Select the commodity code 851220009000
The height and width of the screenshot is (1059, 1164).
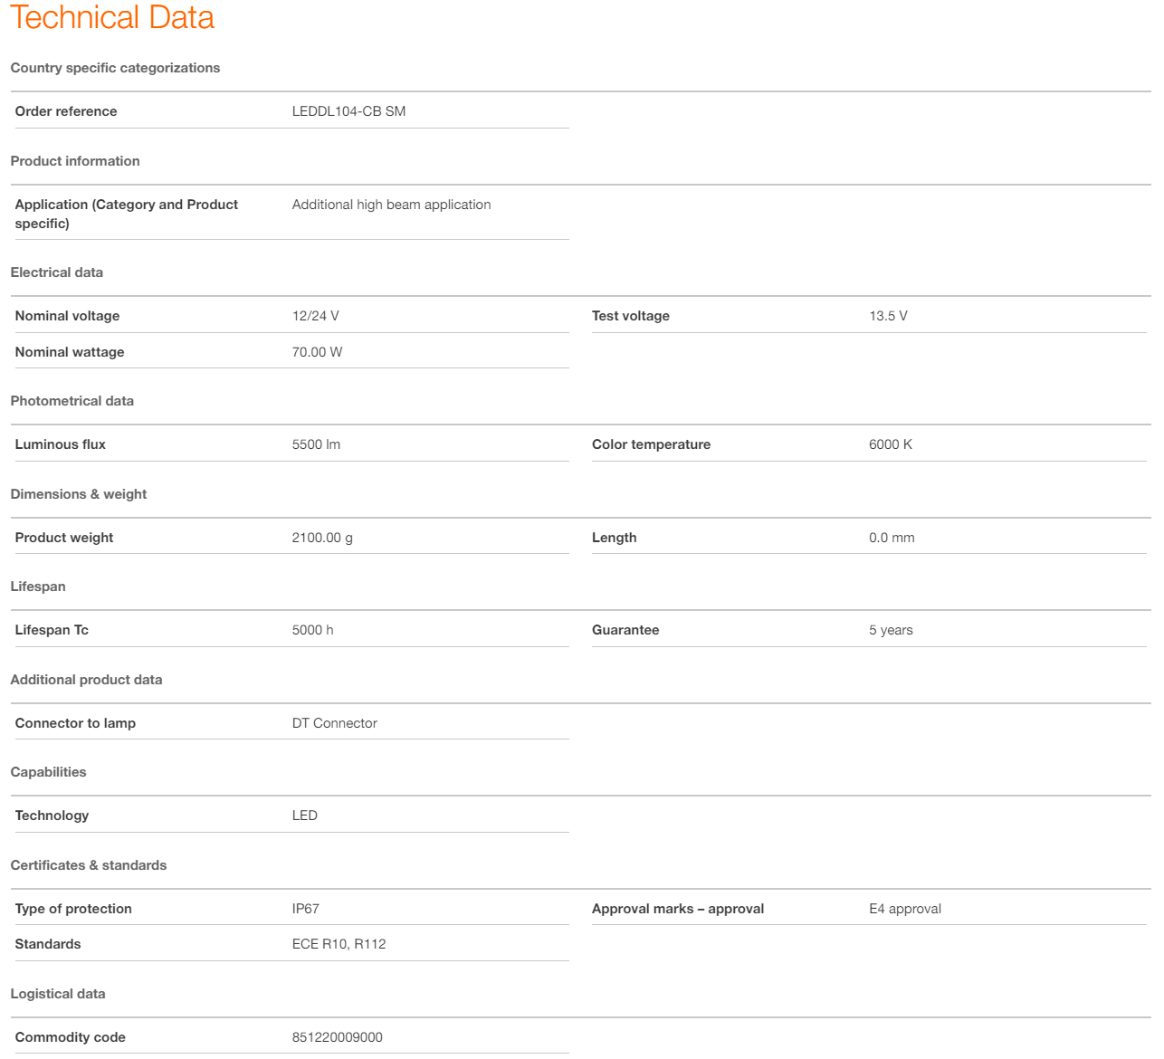coord(337,1037)
